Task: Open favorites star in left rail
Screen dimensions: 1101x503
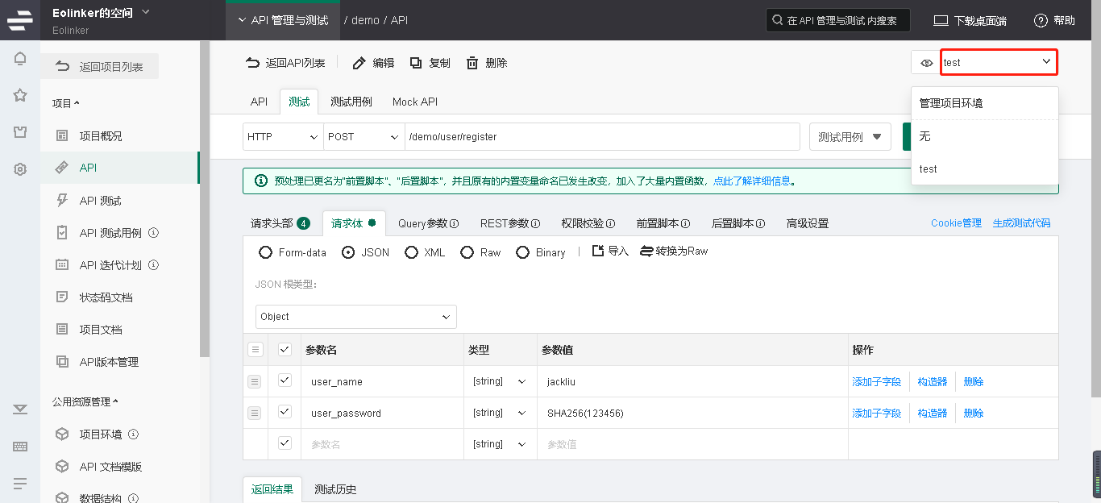Action: [x=20, y=95]
